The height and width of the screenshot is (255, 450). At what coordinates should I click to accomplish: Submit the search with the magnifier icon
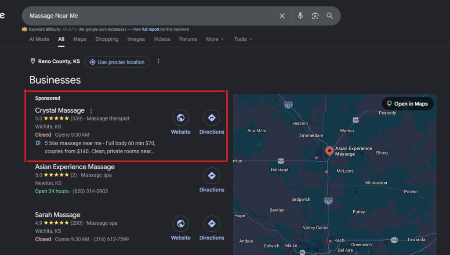(330, 16)
